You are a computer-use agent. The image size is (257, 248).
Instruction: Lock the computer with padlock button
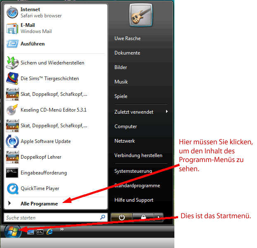pyautogui.click(x=143, y=217)
